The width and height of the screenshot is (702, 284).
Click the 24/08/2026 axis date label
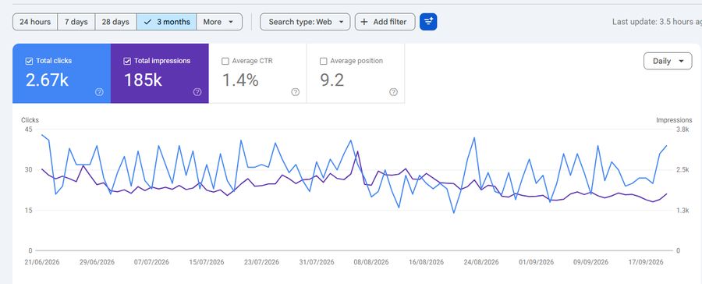tap(481, 262)
